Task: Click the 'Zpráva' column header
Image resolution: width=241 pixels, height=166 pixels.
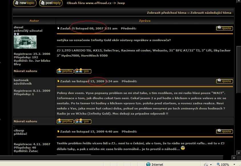Action: click(145, 21)
